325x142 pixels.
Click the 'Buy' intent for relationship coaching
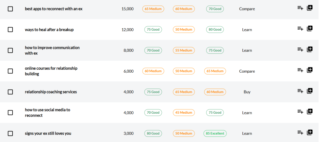[247, 92]
